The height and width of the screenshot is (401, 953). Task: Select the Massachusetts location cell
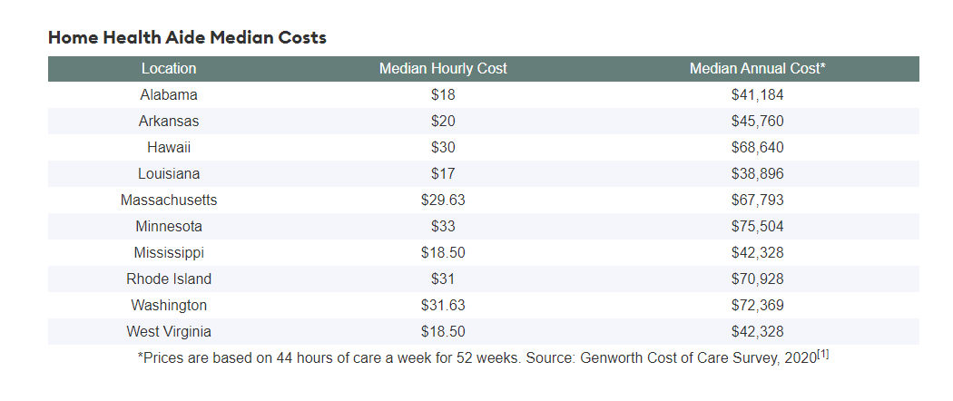point(169,200)
